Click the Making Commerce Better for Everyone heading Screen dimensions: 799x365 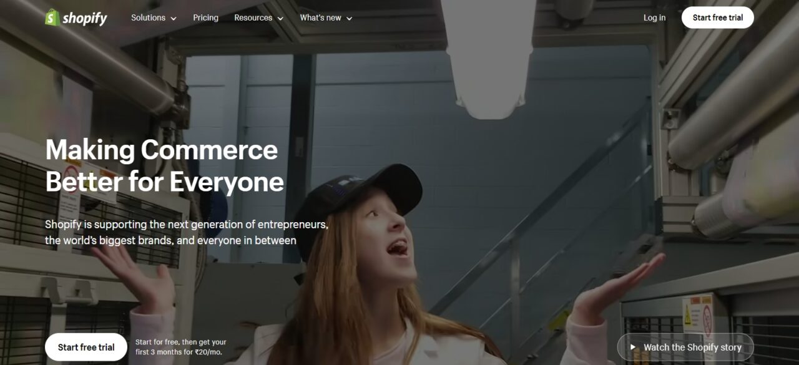click(165, 166)
